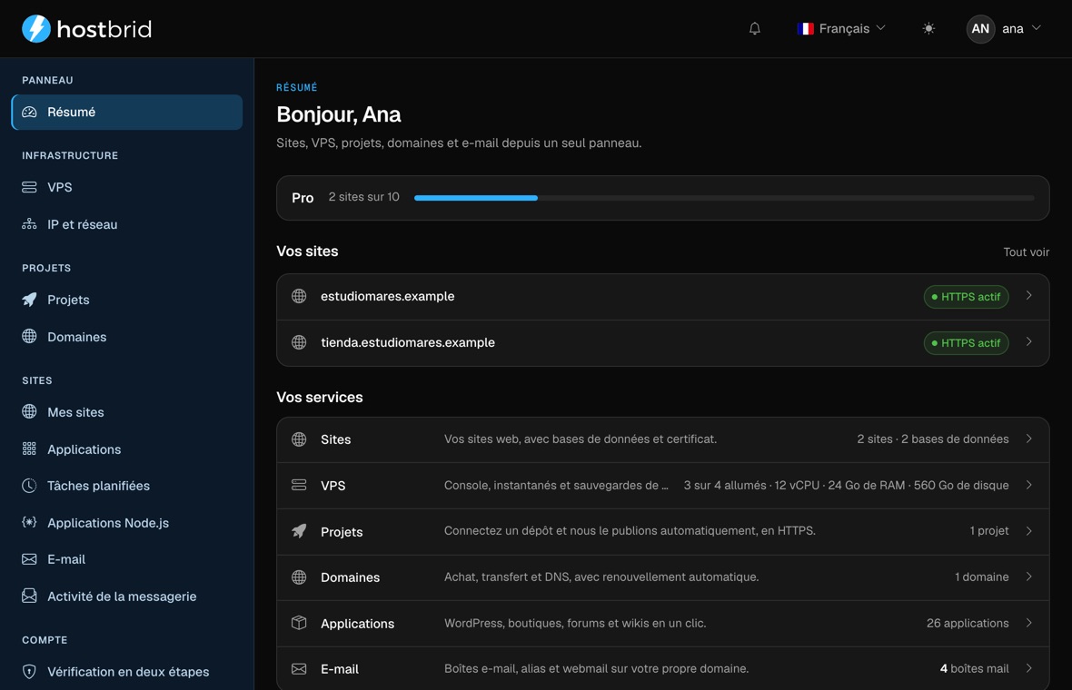Click the VPS service server icon
This screenshot has width=1072, height=690.
pos(299,485)
